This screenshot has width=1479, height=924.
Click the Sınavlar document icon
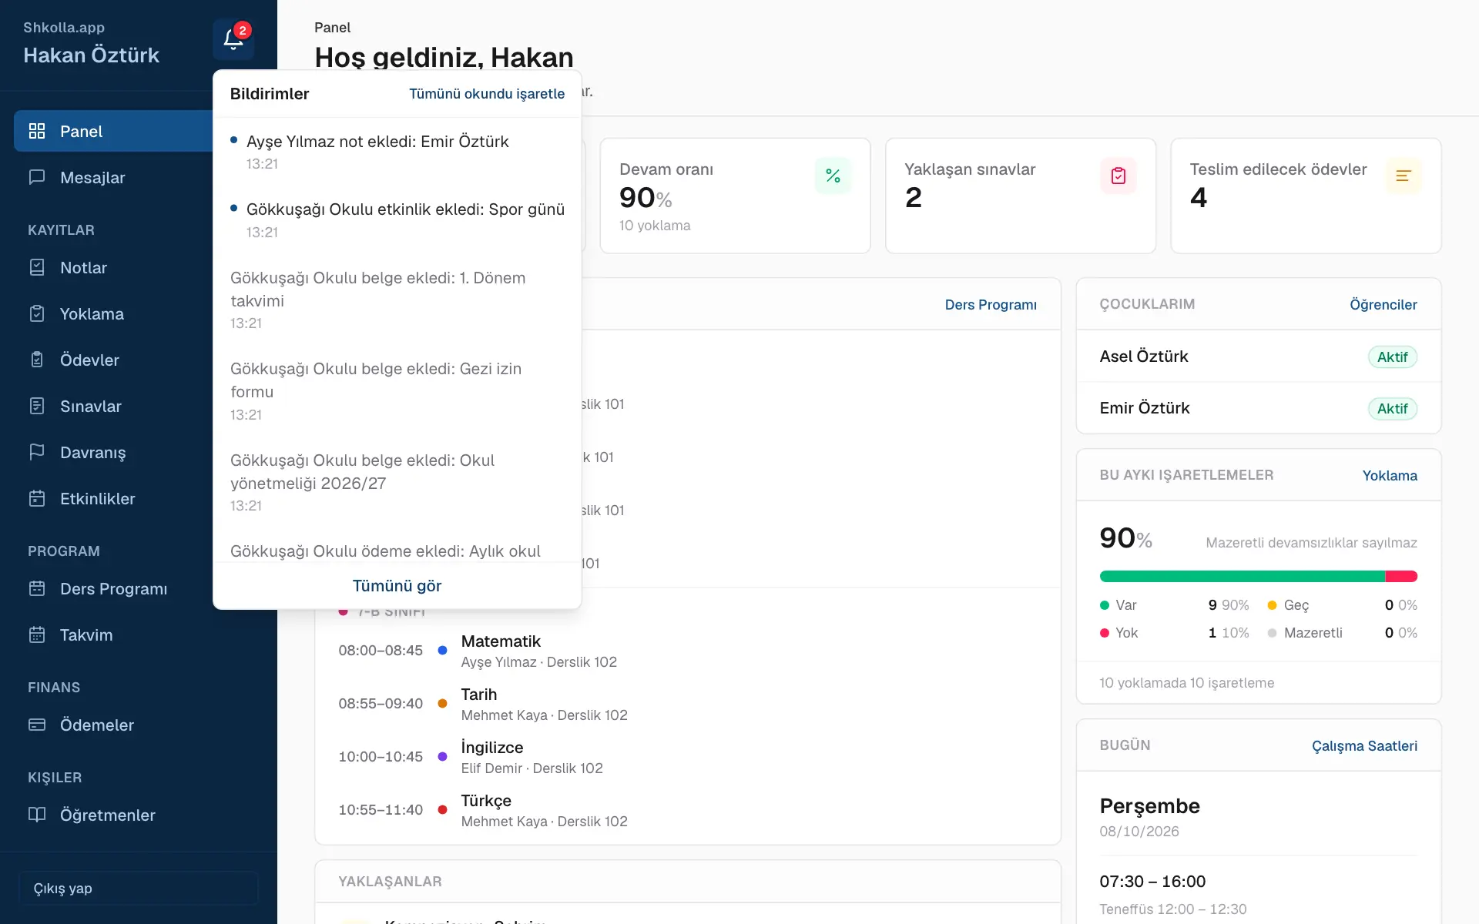[x=37, y=406]
